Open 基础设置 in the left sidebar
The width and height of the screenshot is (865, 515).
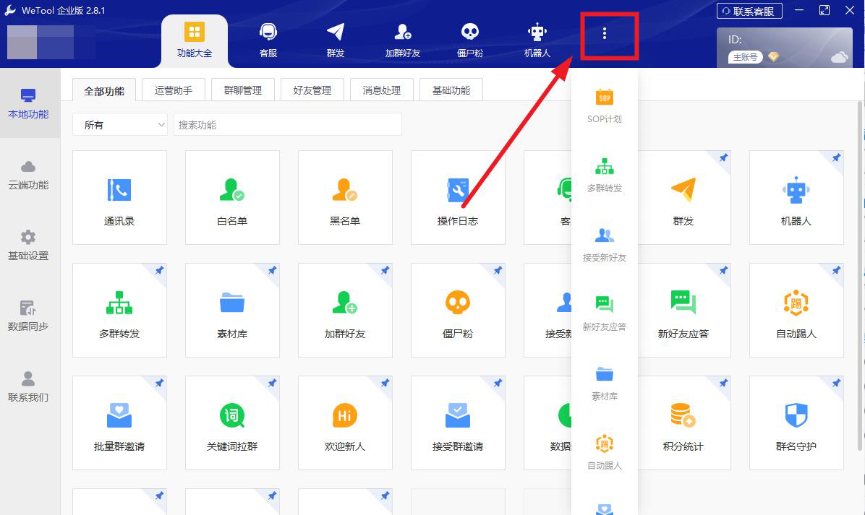coord(28,245)
